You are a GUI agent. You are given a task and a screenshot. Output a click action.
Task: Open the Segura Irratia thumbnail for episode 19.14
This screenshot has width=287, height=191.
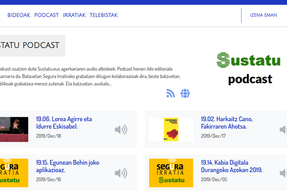point(171,173)
